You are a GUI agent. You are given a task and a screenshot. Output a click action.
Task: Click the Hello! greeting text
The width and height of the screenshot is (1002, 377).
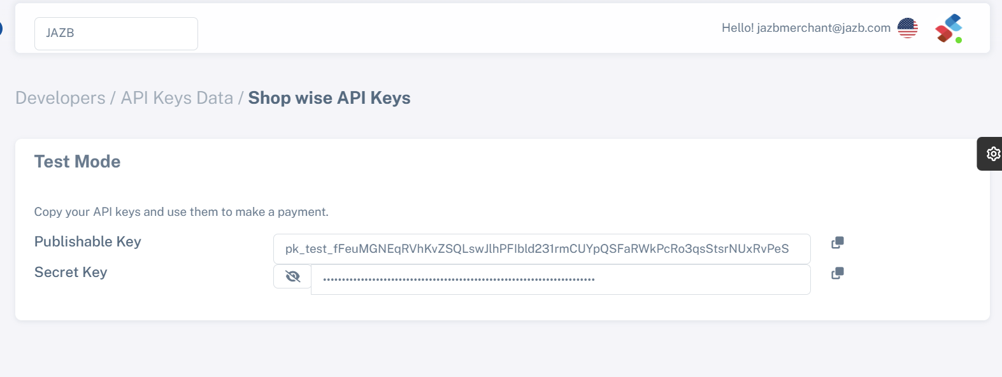pyautogui.click(x=737, y=28)
